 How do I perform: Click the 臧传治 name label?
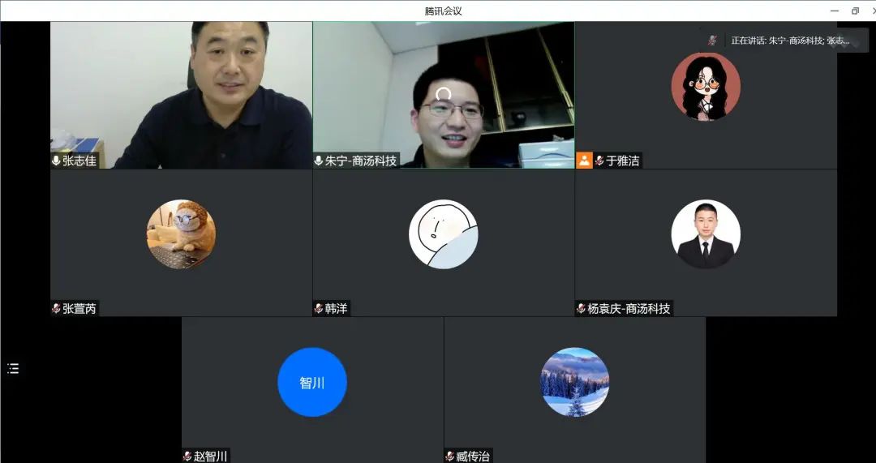coord(473,457)
